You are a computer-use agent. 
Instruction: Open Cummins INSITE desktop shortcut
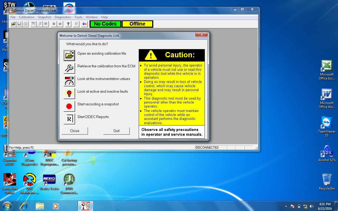point(10,154)
